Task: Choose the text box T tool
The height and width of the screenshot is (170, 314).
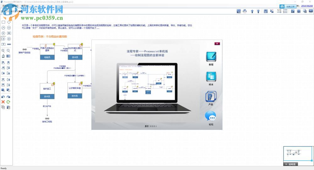Action: [x=3, y=44]
